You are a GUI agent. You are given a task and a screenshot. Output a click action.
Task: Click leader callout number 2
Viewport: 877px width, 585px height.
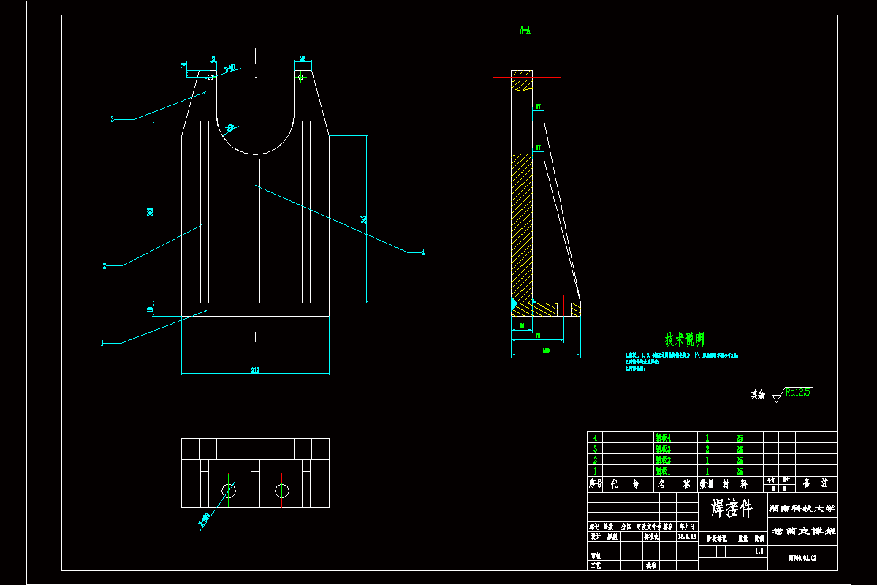point(105,266)
